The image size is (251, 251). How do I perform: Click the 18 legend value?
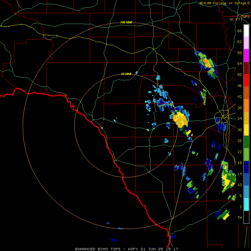(240, 163)
